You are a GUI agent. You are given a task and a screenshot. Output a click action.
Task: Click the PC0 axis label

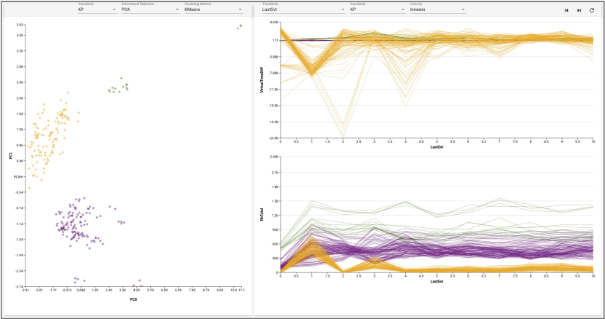133,299
